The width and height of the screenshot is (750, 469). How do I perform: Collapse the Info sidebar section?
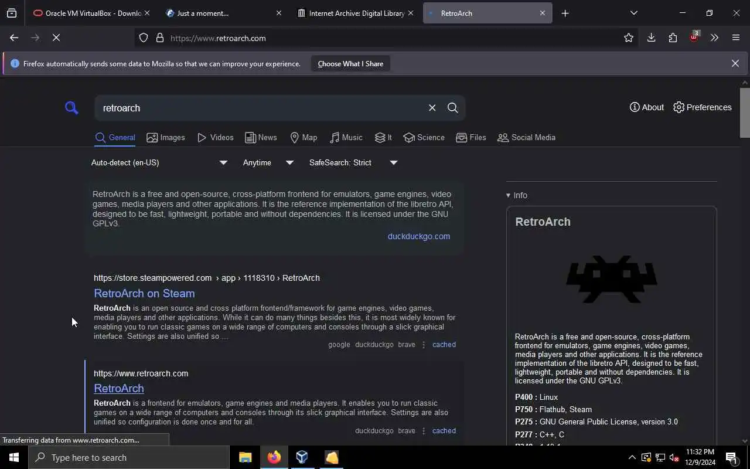click(516, 195)
